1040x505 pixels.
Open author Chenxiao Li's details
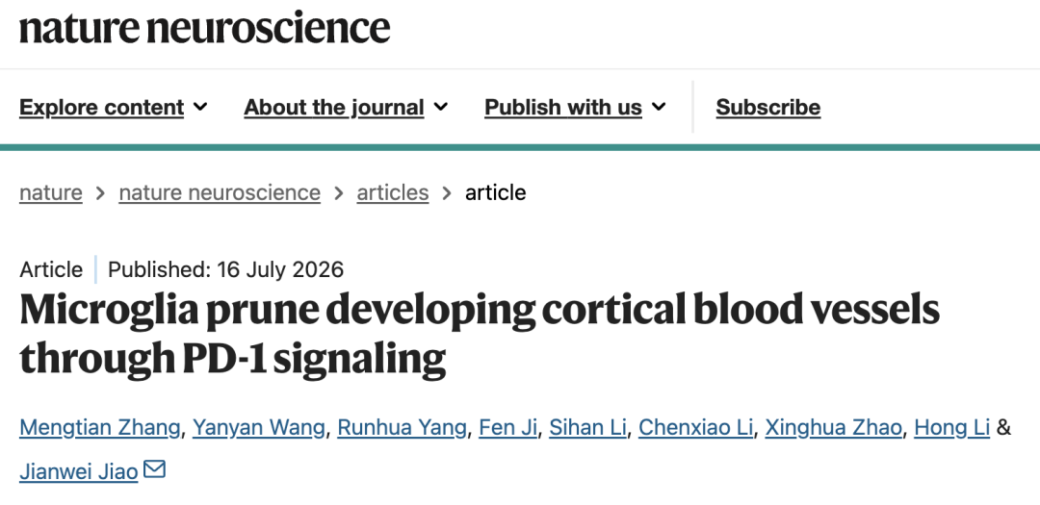[x=696, y=427]
